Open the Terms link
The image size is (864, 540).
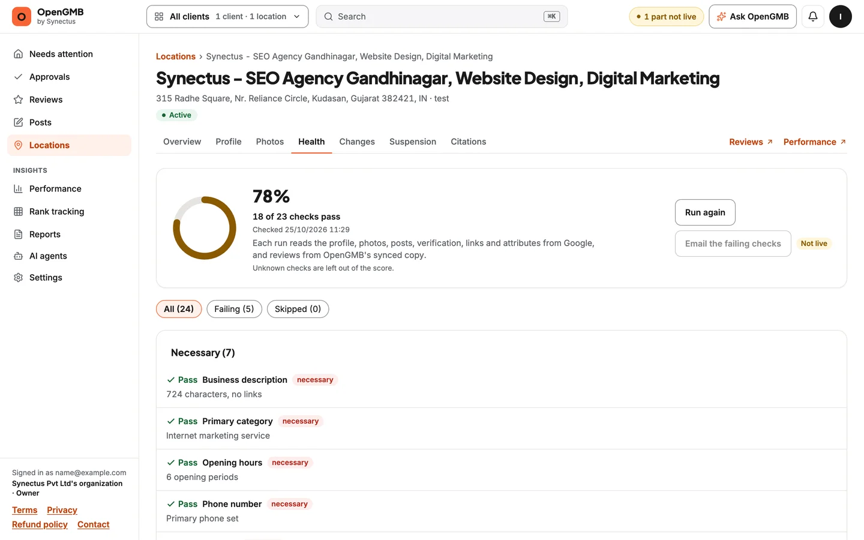click(x=25, y=510)
